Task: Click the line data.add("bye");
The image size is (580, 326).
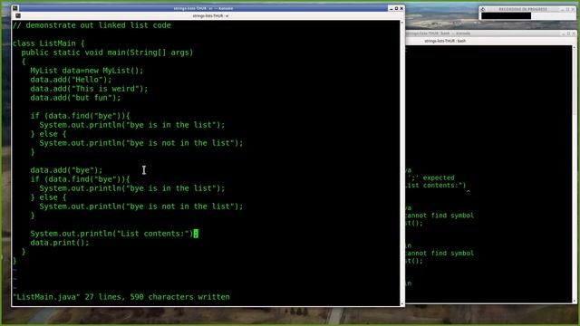Action: click(66, 170)
